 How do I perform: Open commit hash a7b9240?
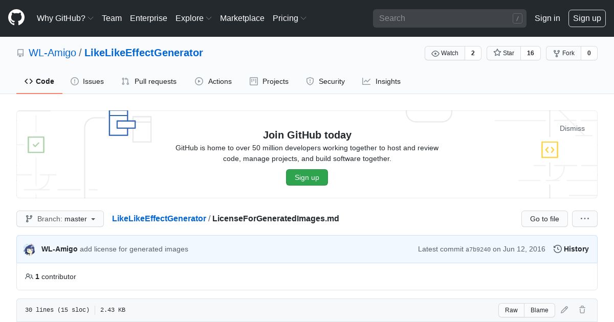pos(478,249)
